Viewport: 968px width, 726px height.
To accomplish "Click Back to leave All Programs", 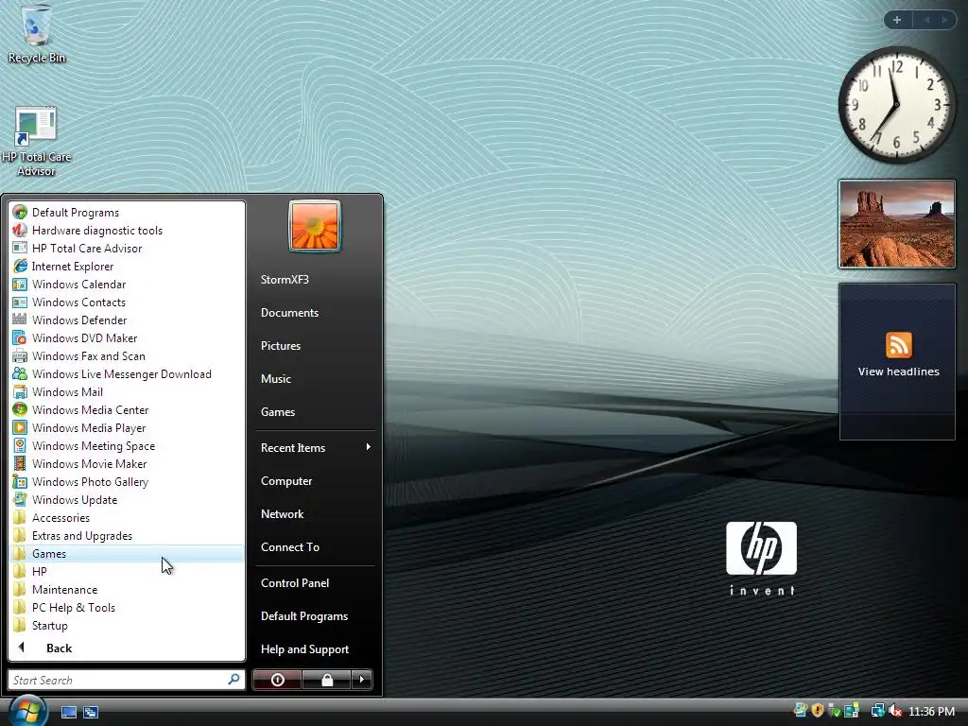I will pyautogui.click(x=128, y=648).
